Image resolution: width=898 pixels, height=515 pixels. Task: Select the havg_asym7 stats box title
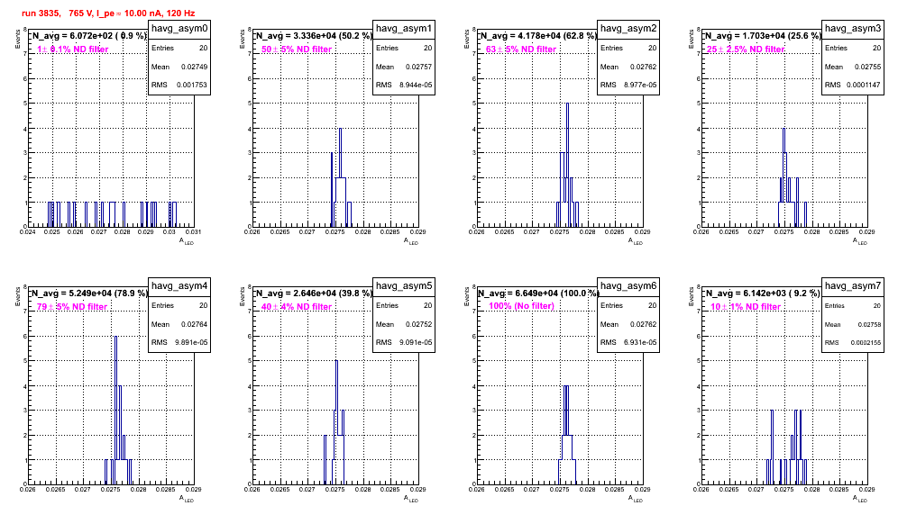pos(853,286)
